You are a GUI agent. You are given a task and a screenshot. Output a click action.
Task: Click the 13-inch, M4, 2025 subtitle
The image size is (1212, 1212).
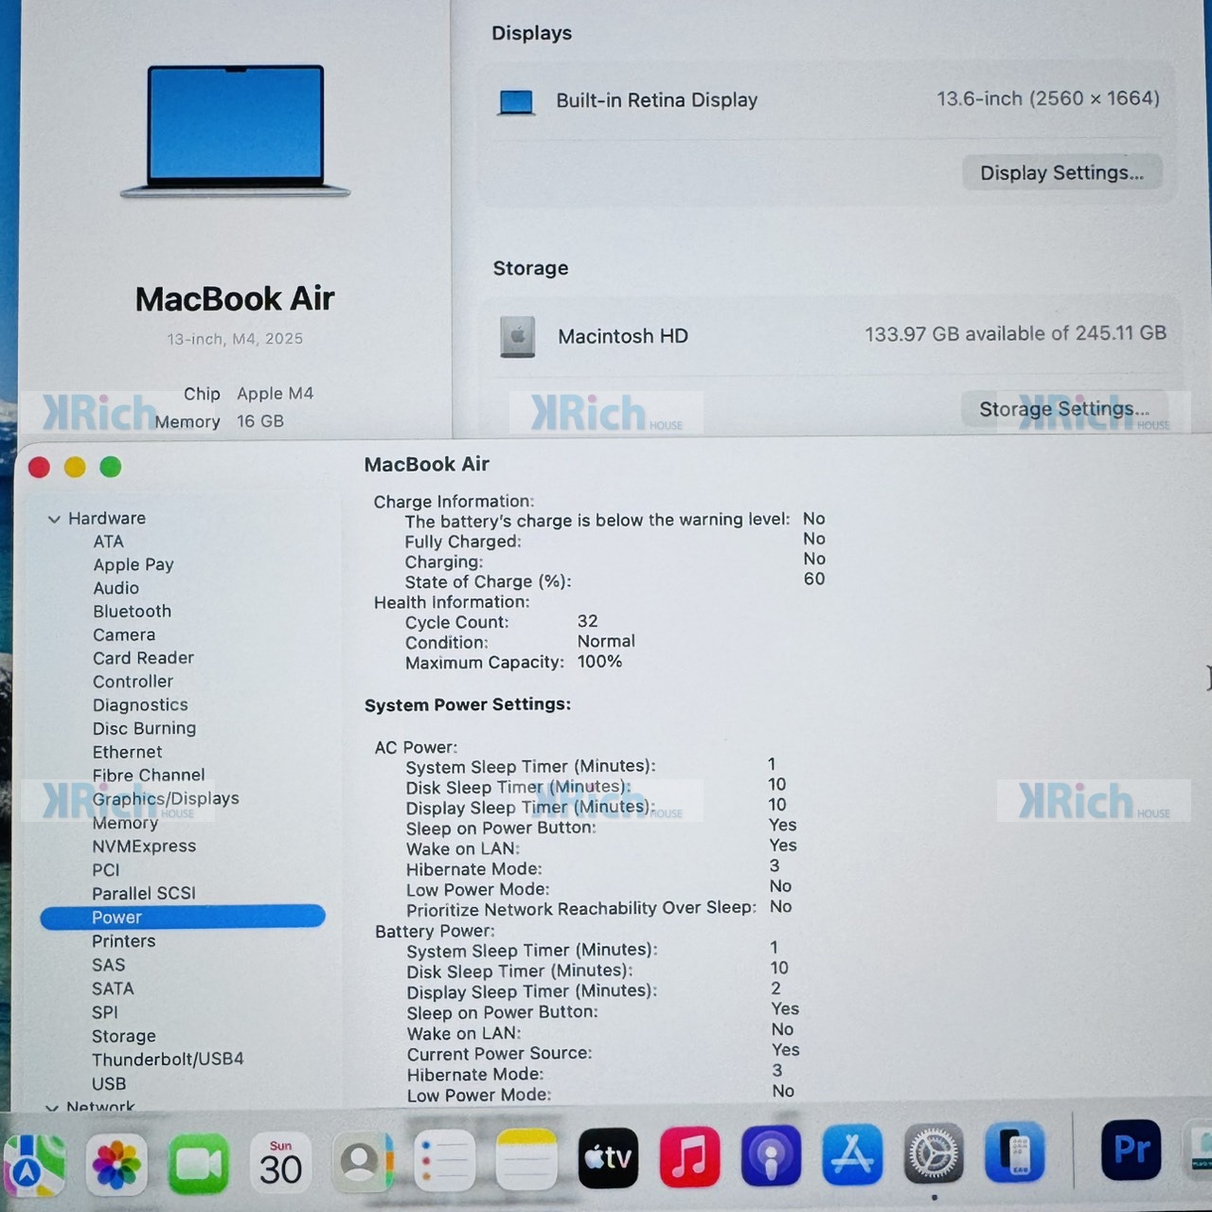pyautogui.click(x=235, y=339)
